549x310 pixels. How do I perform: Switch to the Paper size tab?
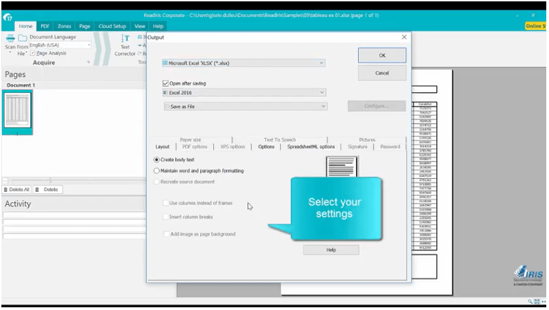pyautogui.click(x=191, y=140)
